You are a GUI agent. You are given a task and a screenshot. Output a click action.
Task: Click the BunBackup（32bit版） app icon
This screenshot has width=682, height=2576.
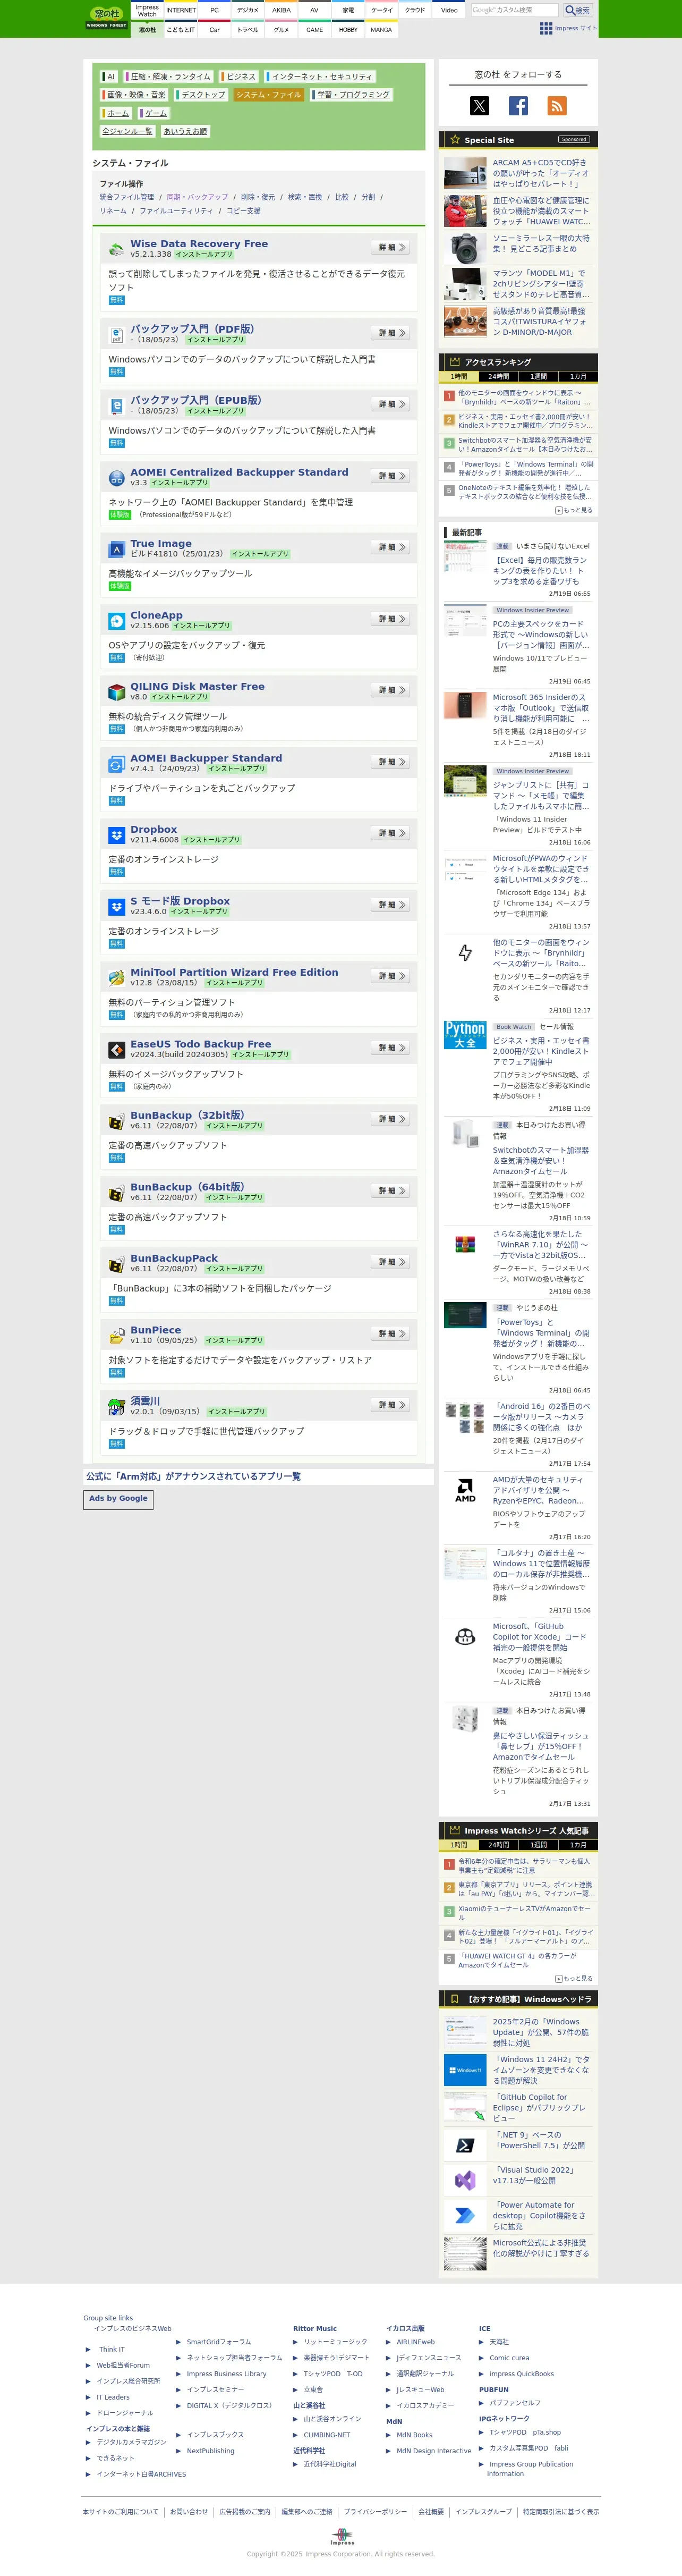[117, 1121]
